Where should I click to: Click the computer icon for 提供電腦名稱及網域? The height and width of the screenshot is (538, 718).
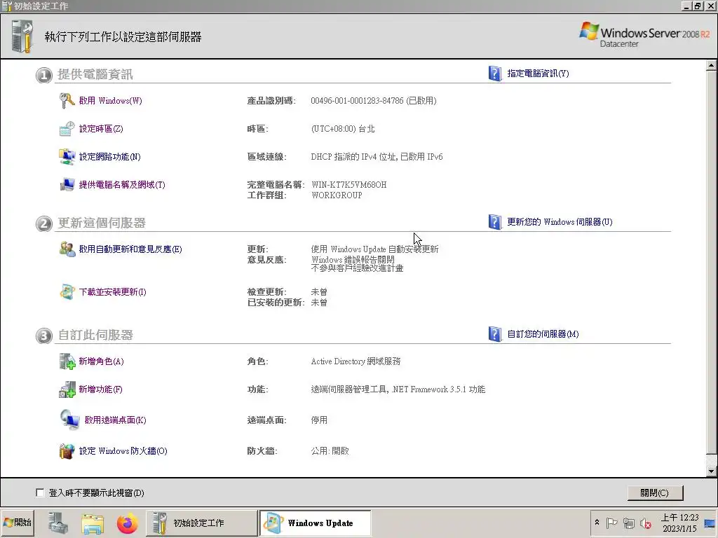tap(67, 185)
